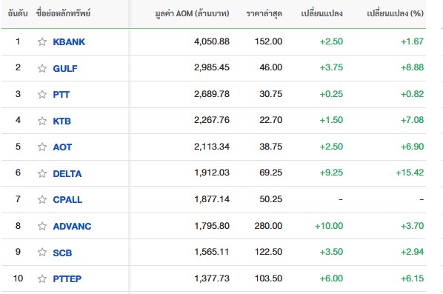Click the star icon beside AOT

(x=42, y=147)
